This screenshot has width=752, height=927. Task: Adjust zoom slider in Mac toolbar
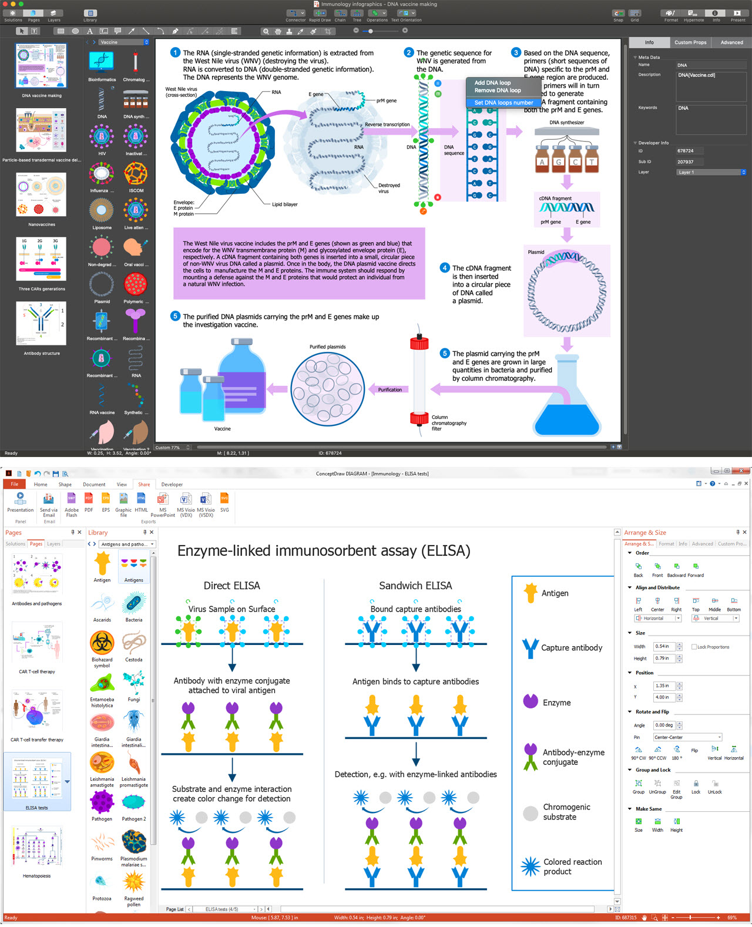click(370, 31)
